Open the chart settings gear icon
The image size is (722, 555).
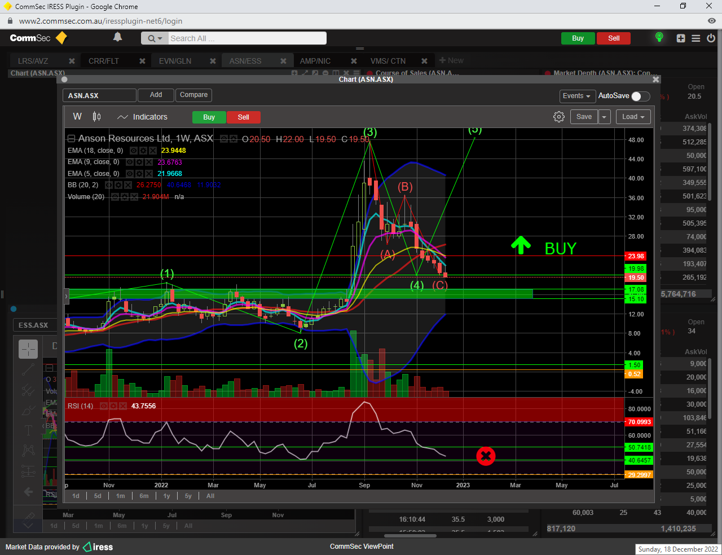(559, 117)
